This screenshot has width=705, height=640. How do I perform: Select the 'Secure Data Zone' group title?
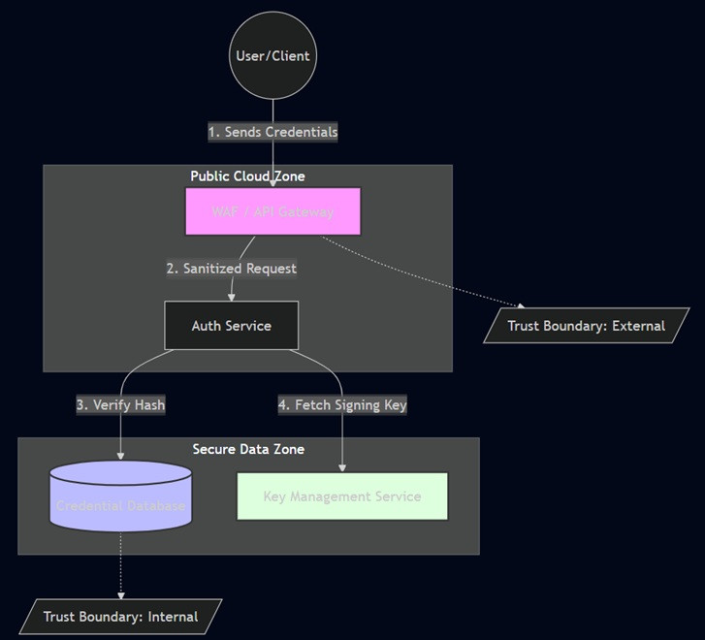[248, 449]
